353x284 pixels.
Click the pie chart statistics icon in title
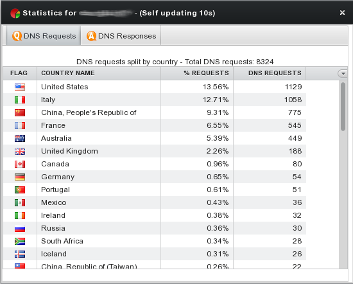point(15,13)
